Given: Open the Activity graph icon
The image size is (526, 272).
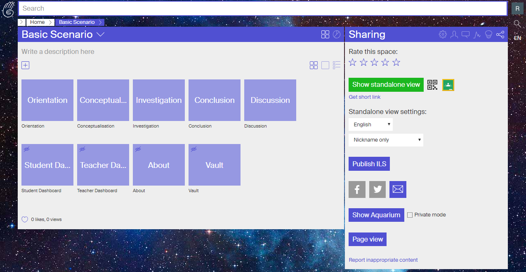Looking at the screenshot, I should click(477, 35).
